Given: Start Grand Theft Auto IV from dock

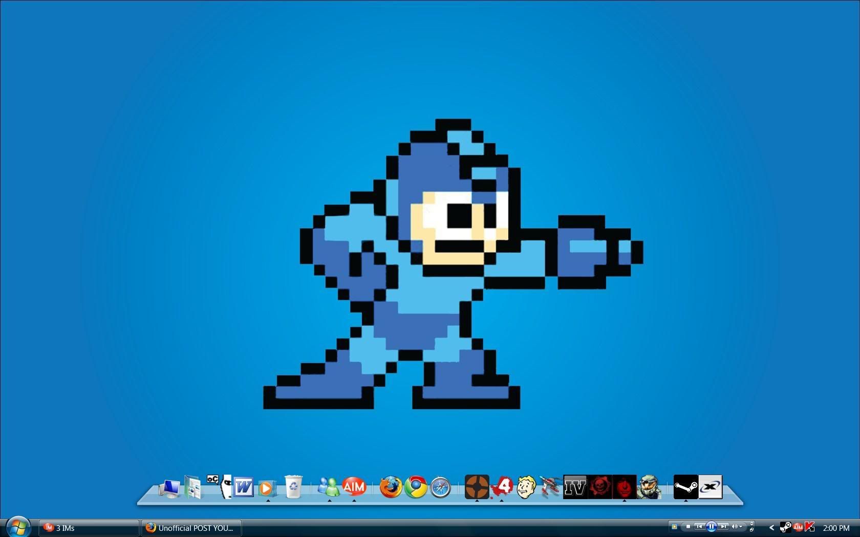Looking at the screenshot, I should (x=575, y=487).
